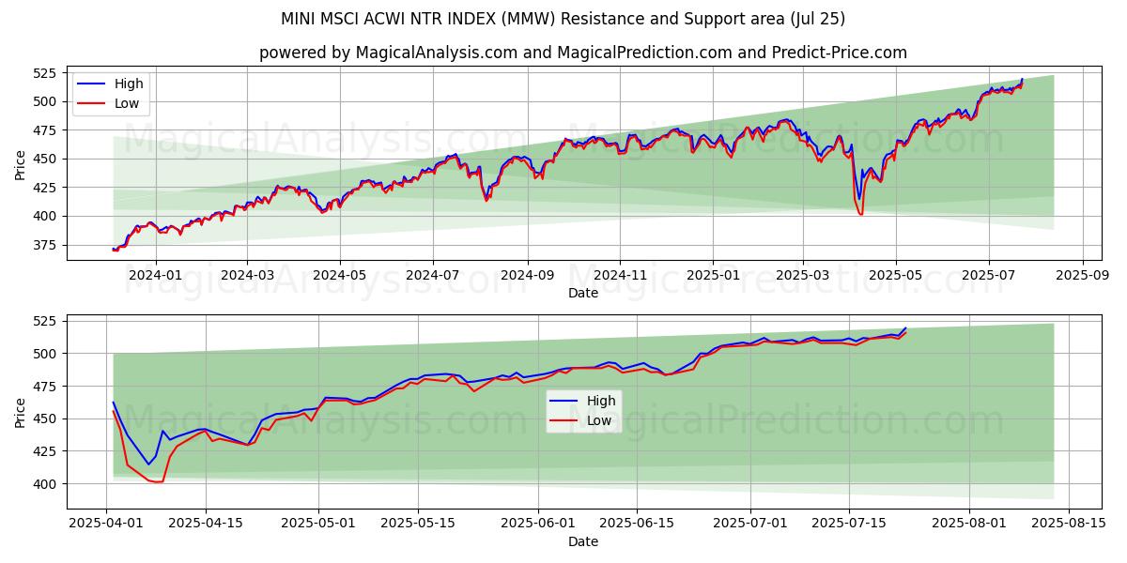Click the bottom chart x-axis label '2025-07-15'

point(851,525)
